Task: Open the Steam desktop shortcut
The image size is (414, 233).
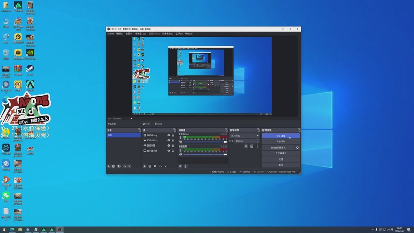Action: pyautogui.click(x=30, y=70)
